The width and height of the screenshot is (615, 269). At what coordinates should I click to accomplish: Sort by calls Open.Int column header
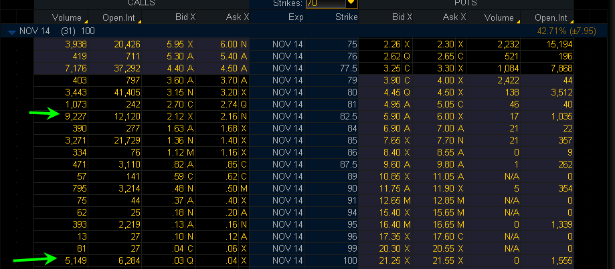119,17
